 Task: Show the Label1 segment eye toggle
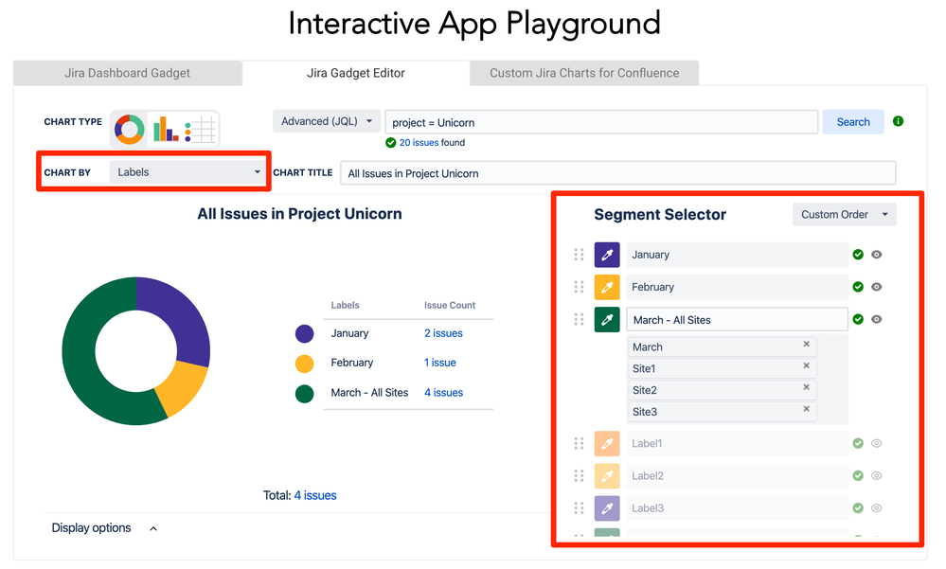[x=876, y=443]
